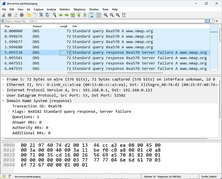Expand the Ethernet II tree row
The height and width of the screenshot is (179, 222).
point(3,85)
